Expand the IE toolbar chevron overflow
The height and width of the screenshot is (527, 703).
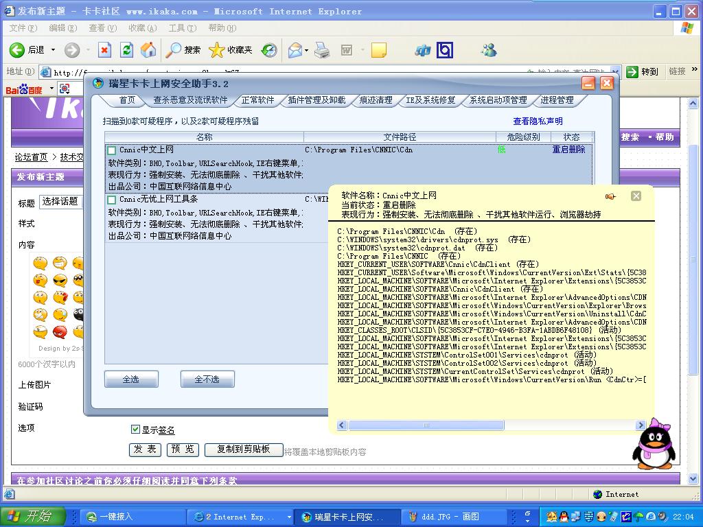point(695,69)
